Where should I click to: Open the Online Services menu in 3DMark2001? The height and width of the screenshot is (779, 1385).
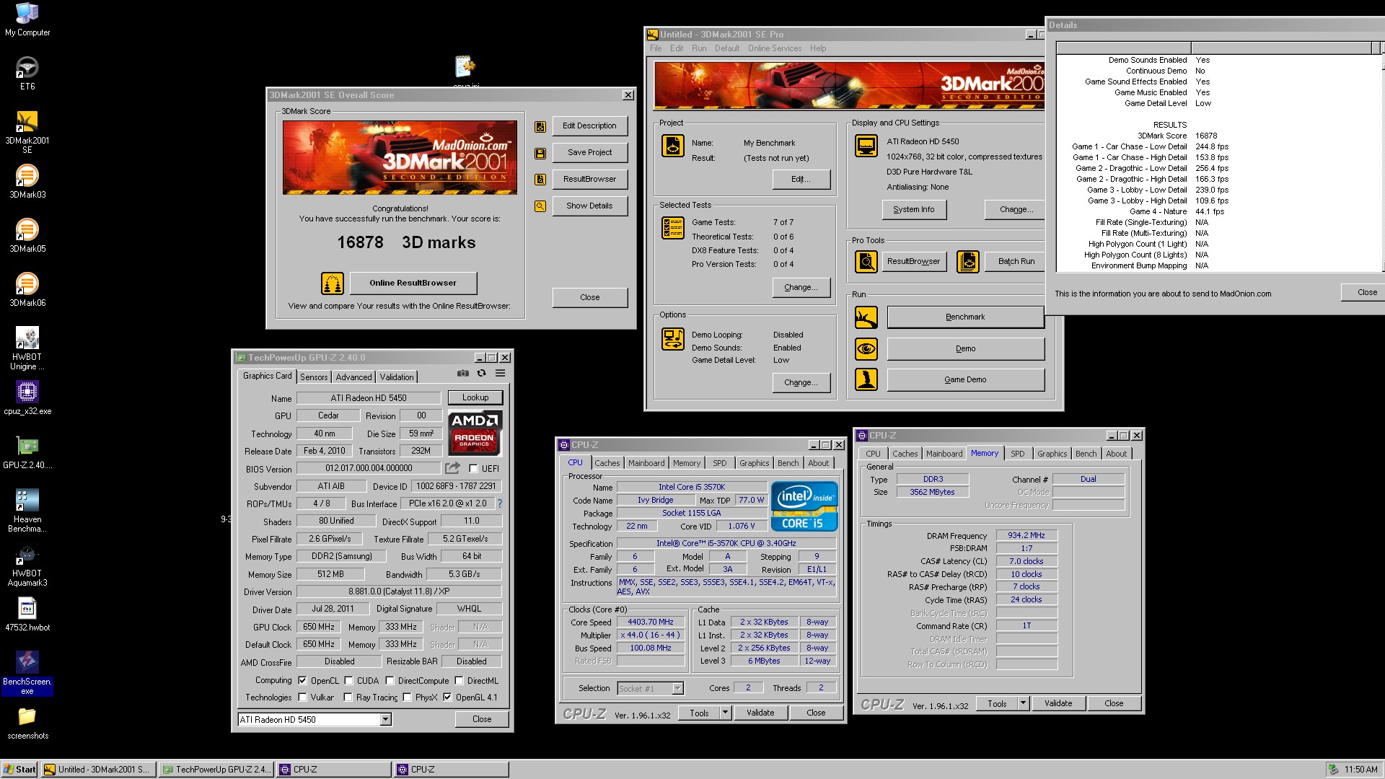pyautogui.click(x=774, y=48)
